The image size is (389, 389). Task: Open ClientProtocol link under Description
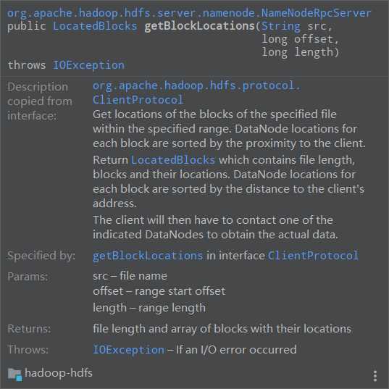[x=138, y=100]
